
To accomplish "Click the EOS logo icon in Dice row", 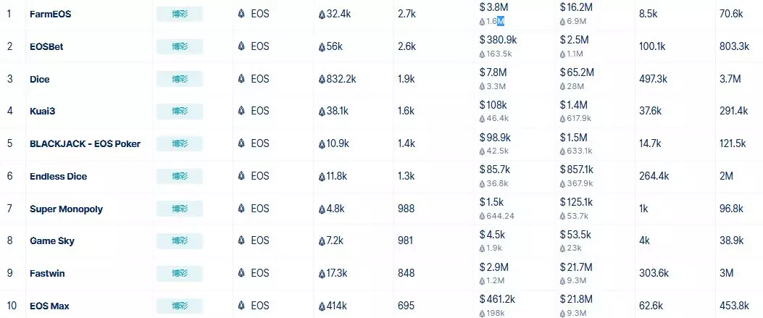I will [x=241, y=79].
